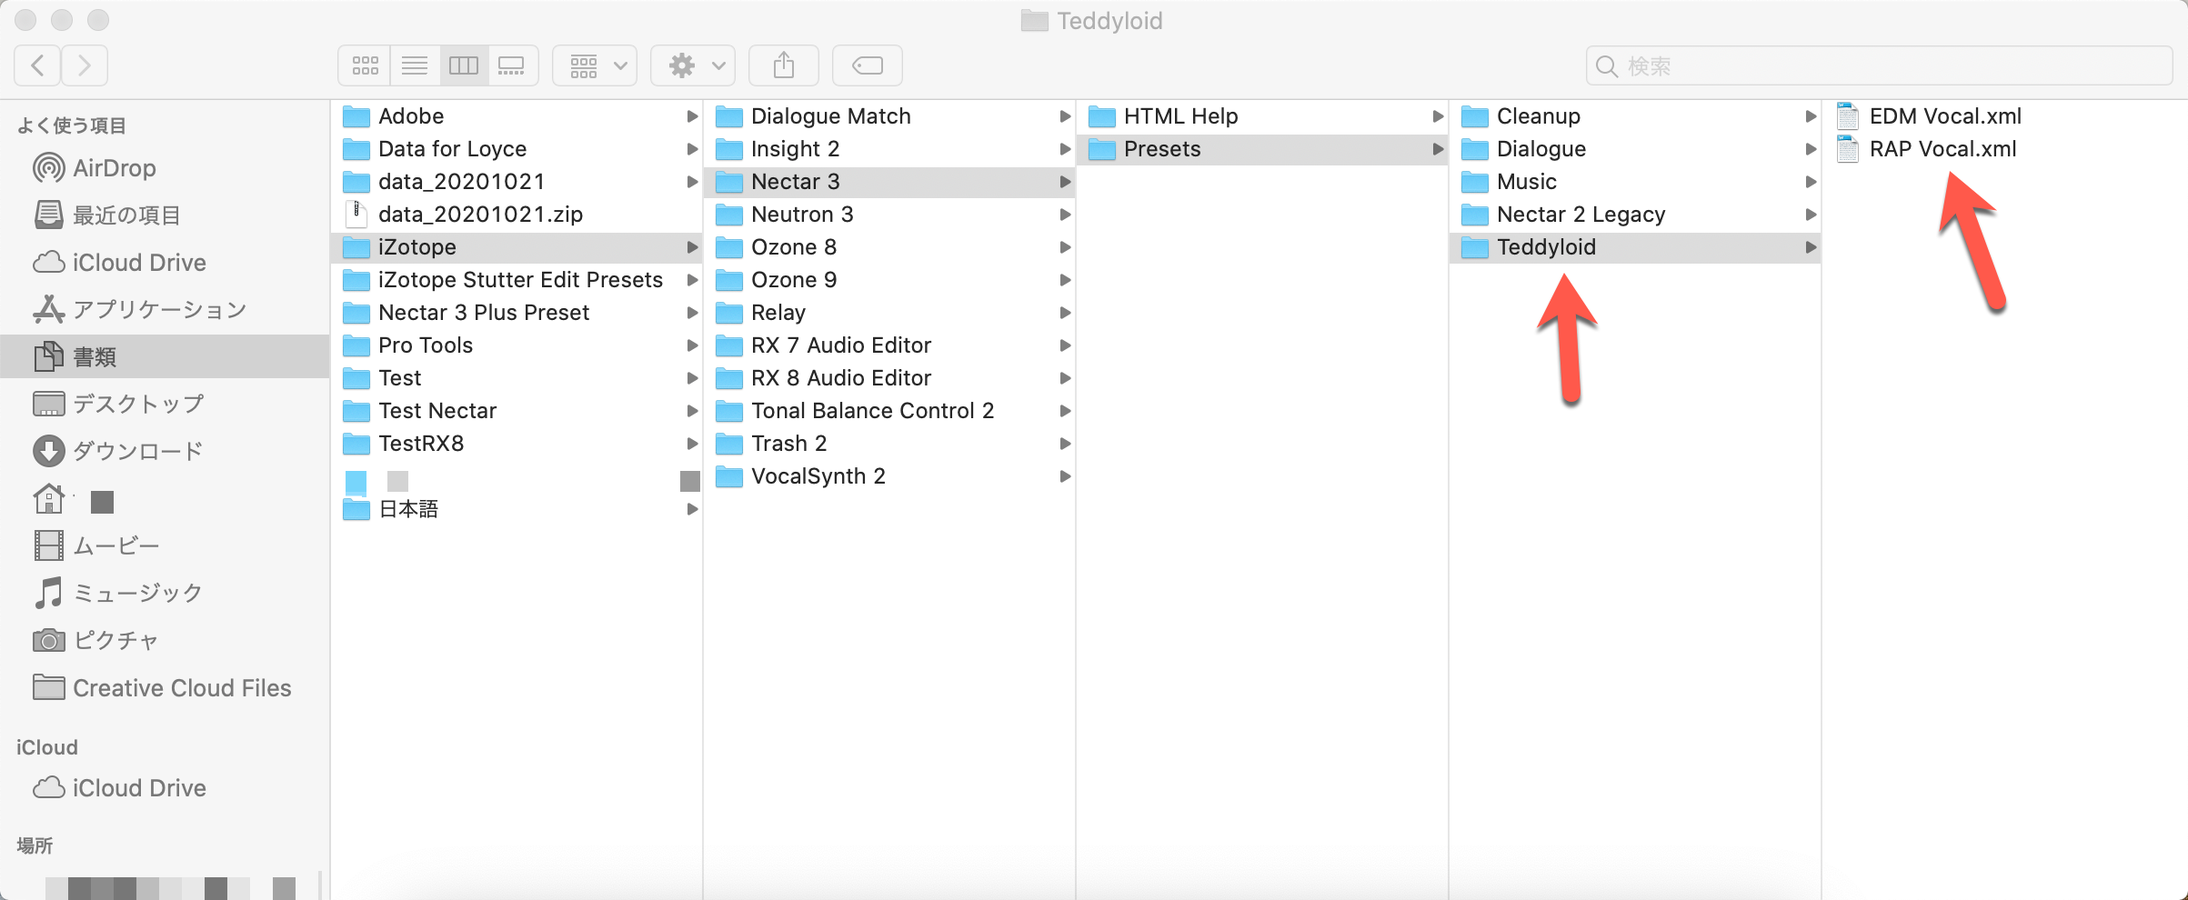2188x900 pixels.
Task: Expand the Cleanup folder arrow
Action: 1811,116
